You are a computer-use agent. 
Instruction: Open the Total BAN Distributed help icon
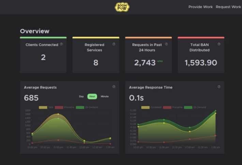point(219,44)
